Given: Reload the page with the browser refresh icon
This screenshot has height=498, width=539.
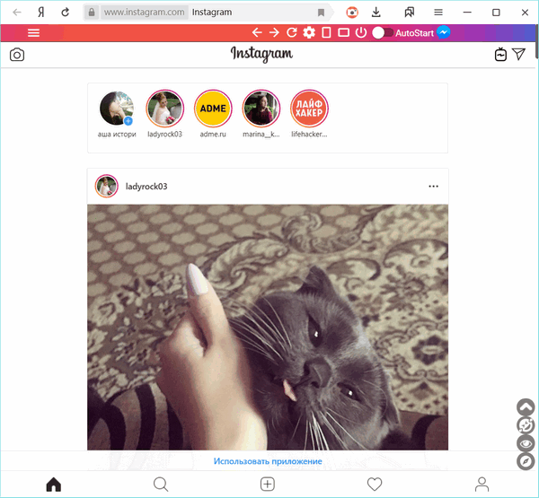Looking at the screenshot, I should tap(65, 13).
